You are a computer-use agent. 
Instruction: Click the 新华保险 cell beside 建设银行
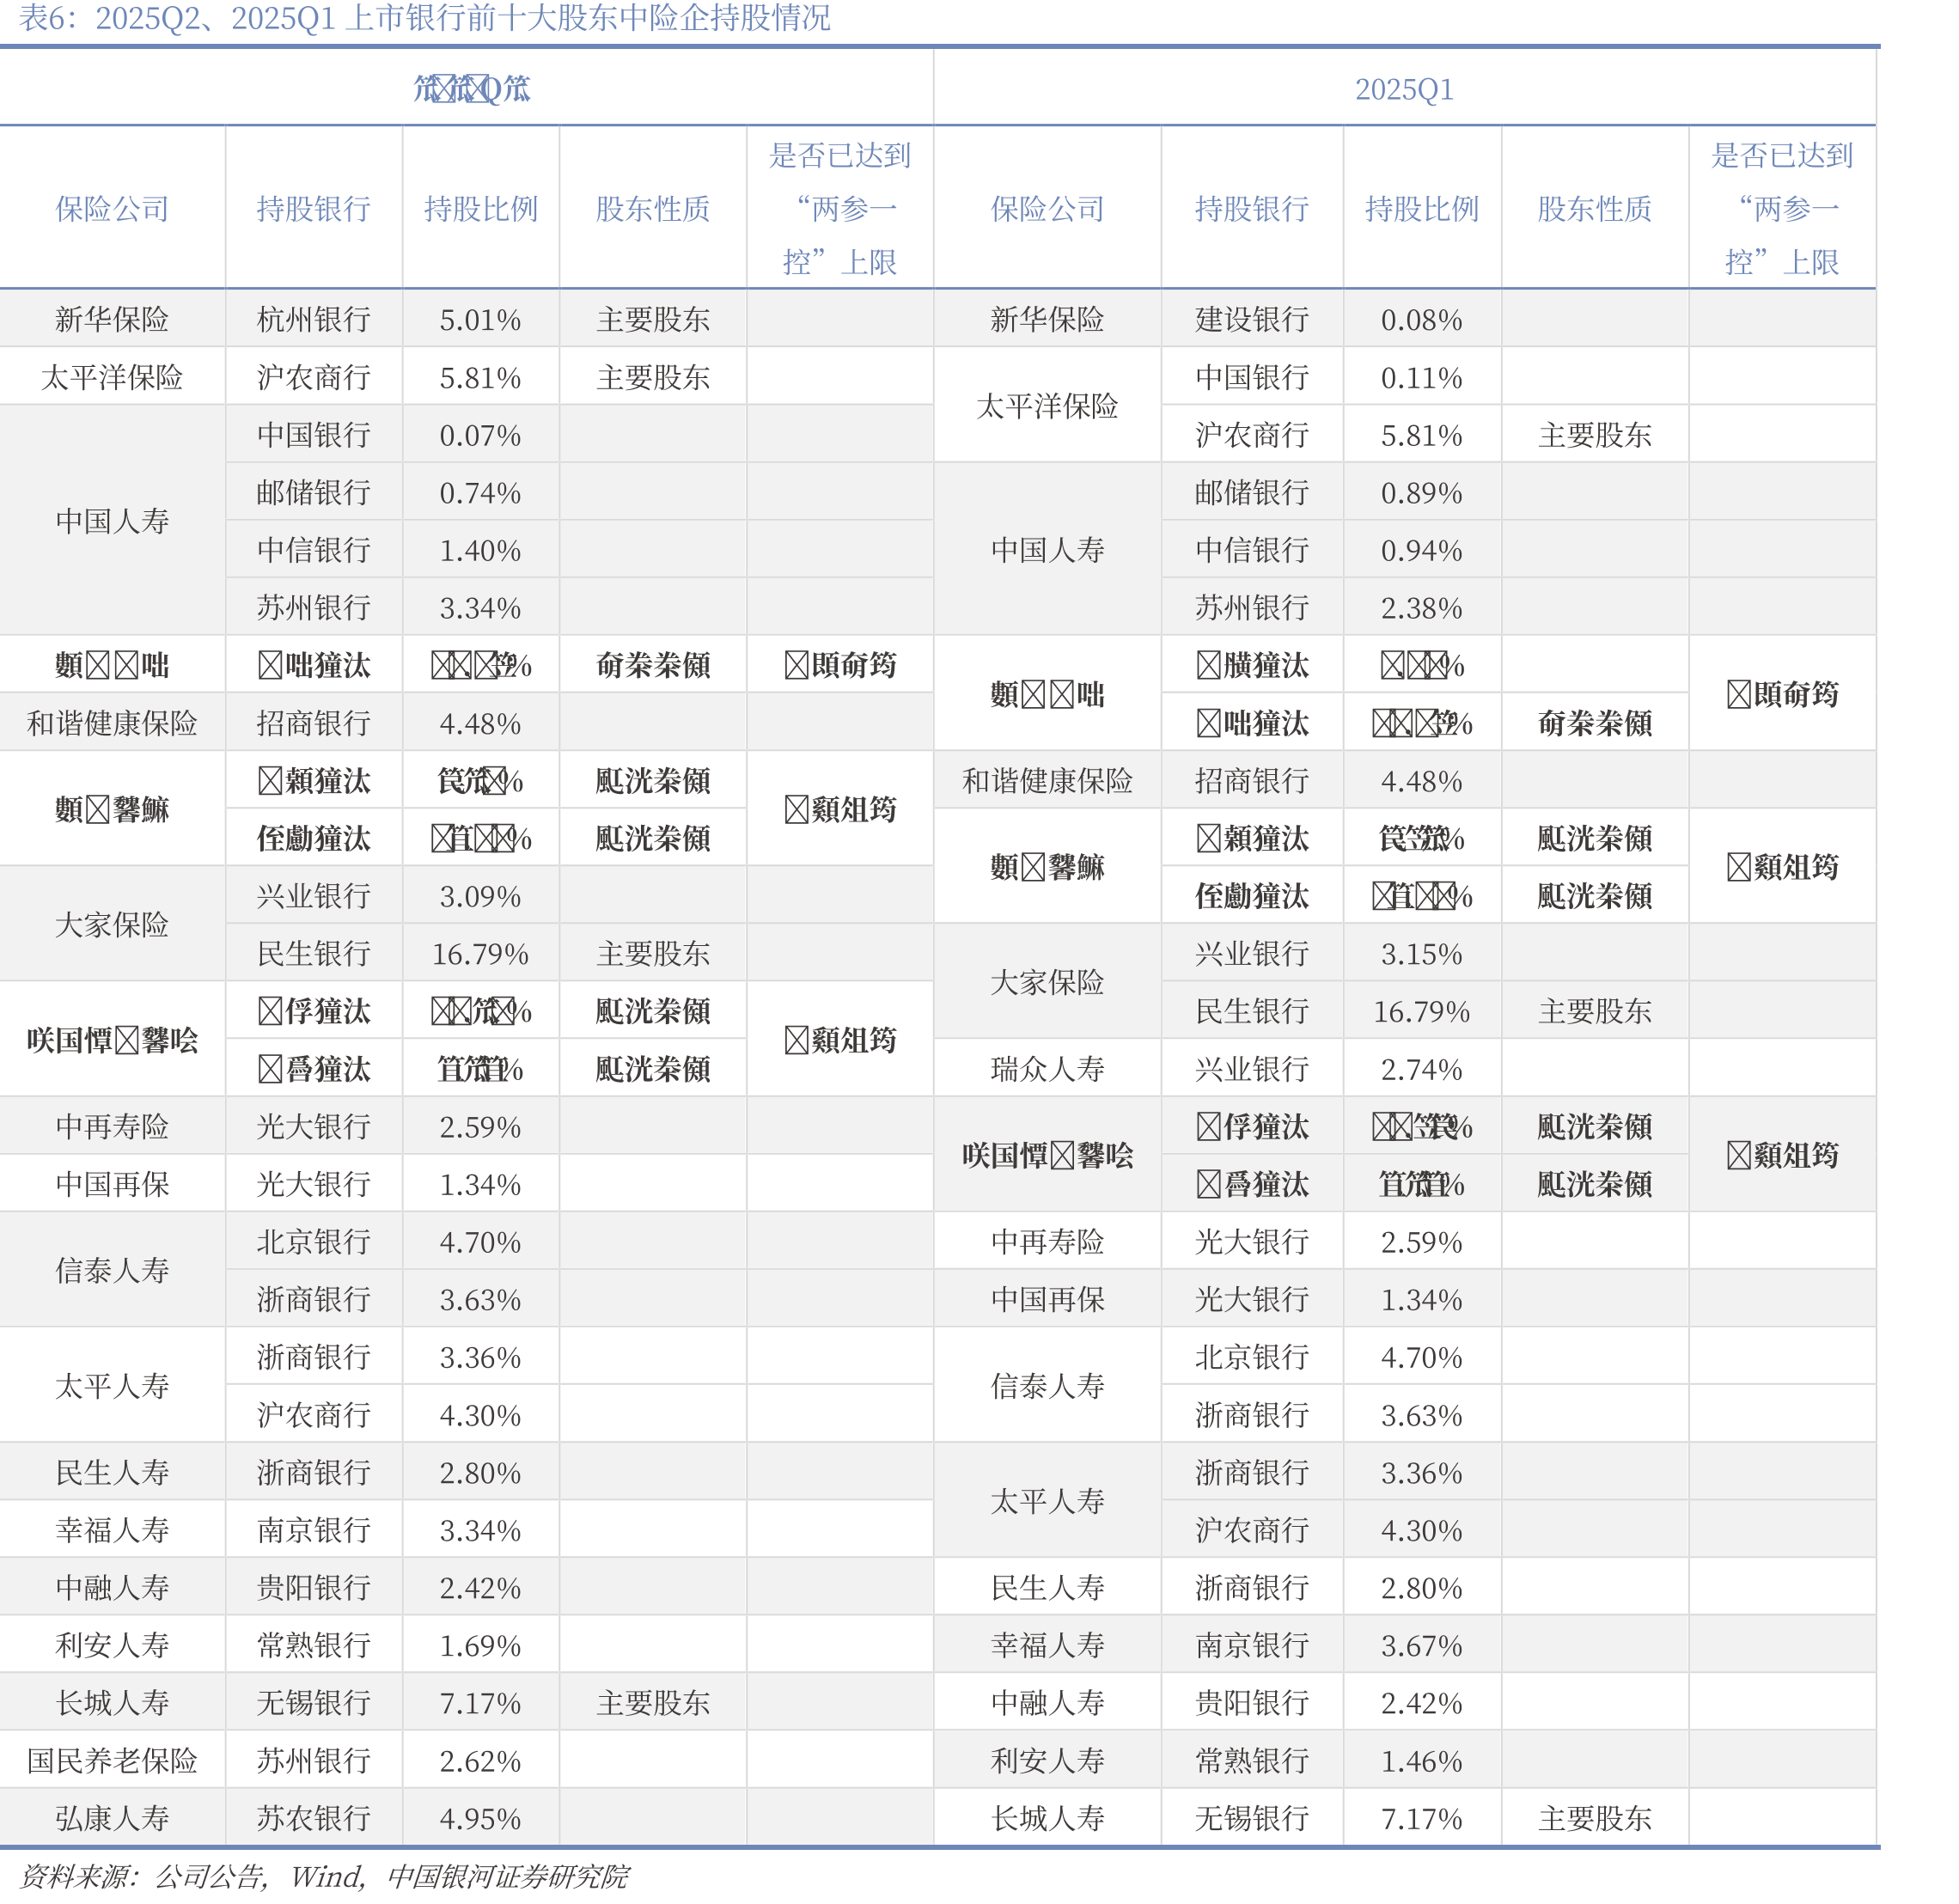[1048, 320]
